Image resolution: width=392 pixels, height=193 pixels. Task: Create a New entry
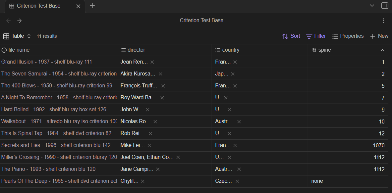pos(379,36)
